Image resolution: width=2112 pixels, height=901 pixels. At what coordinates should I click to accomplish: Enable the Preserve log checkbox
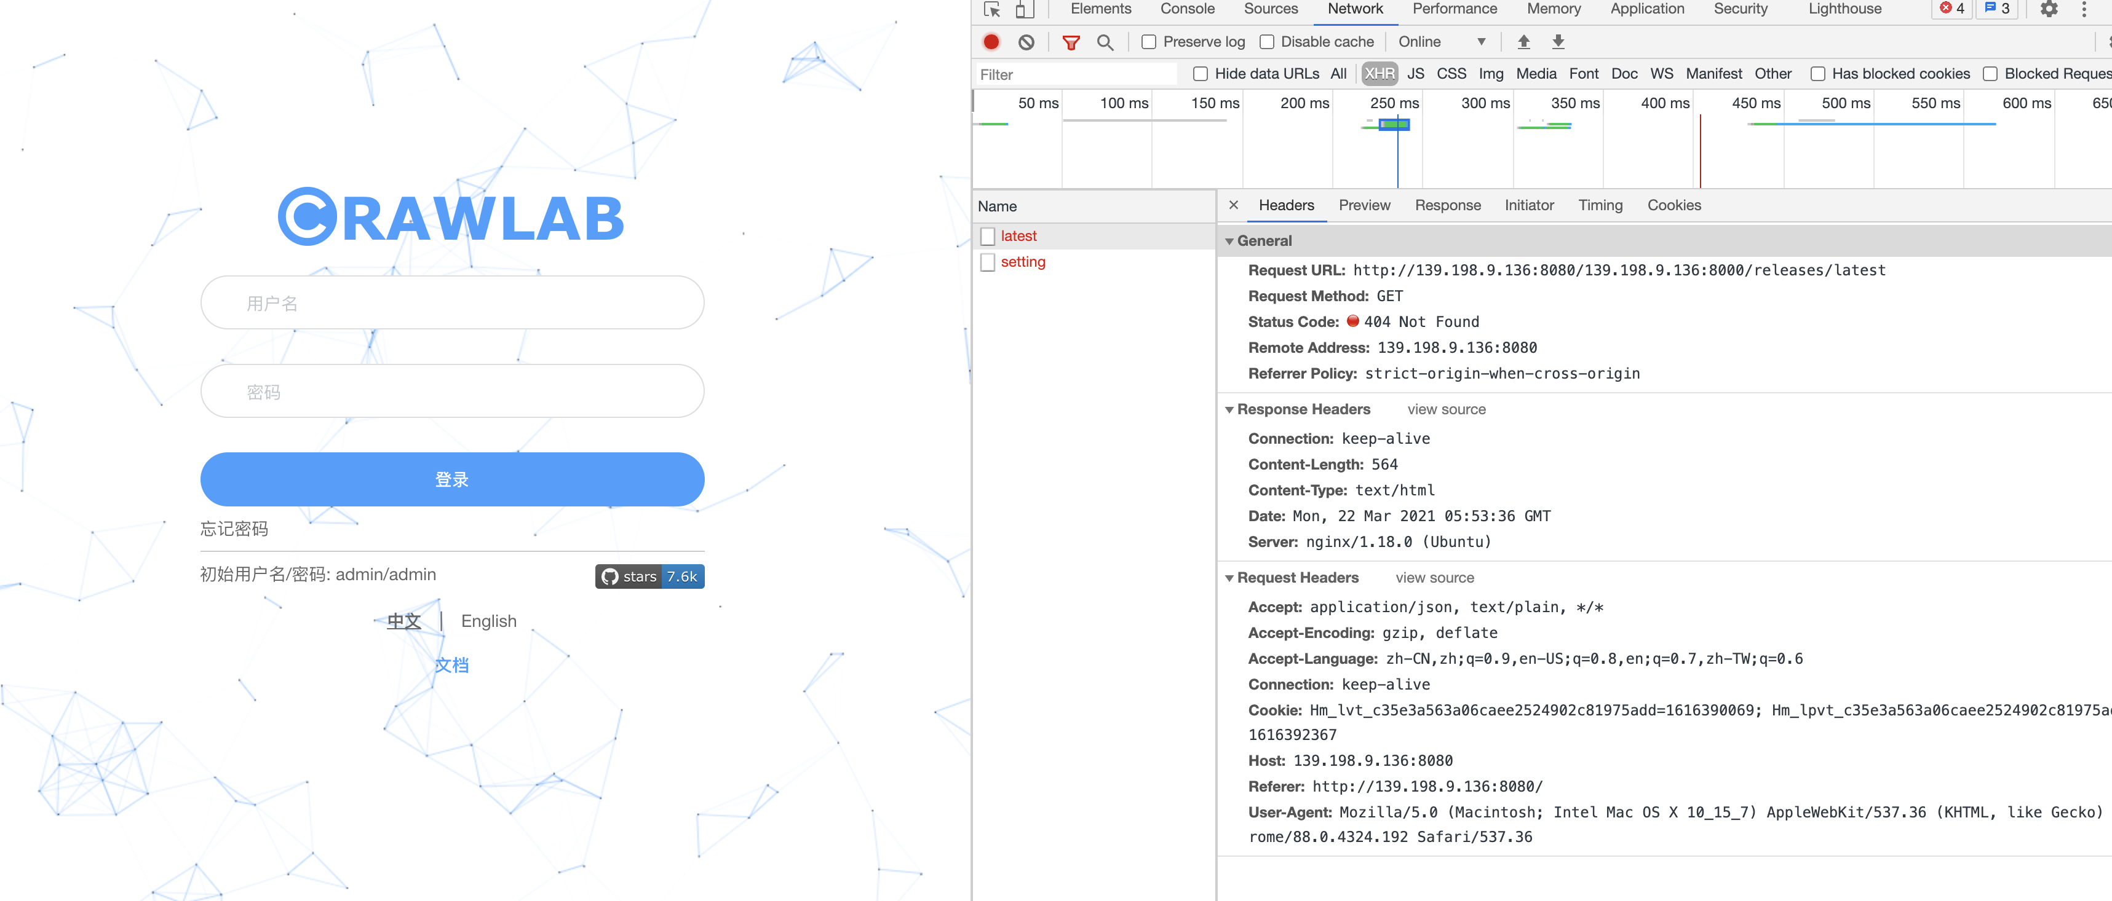(x=1149, y=42)
